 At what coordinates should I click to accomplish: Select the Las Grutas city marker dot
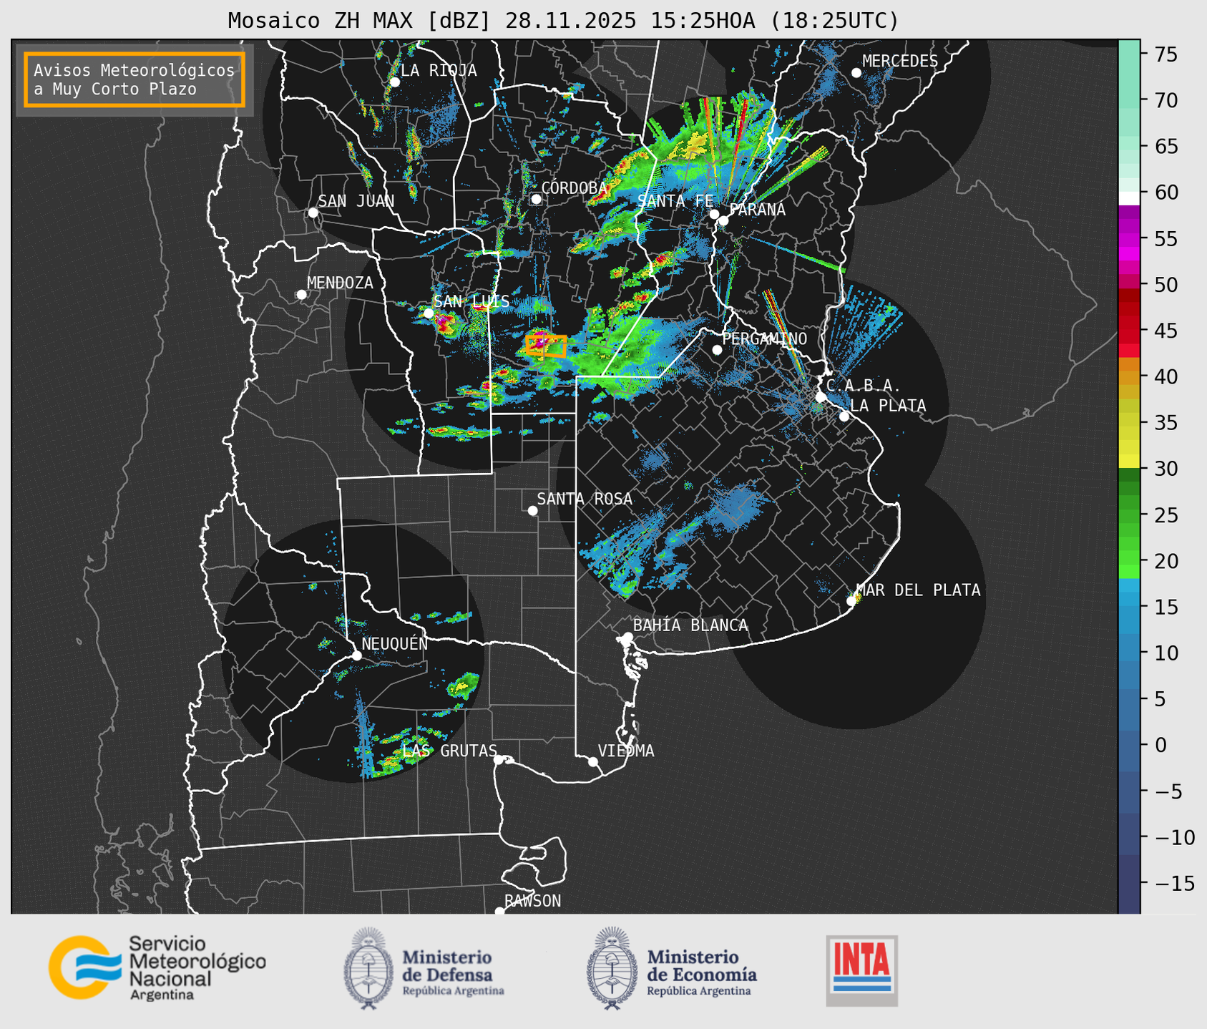pyautogui.click(x=498, y=760)
